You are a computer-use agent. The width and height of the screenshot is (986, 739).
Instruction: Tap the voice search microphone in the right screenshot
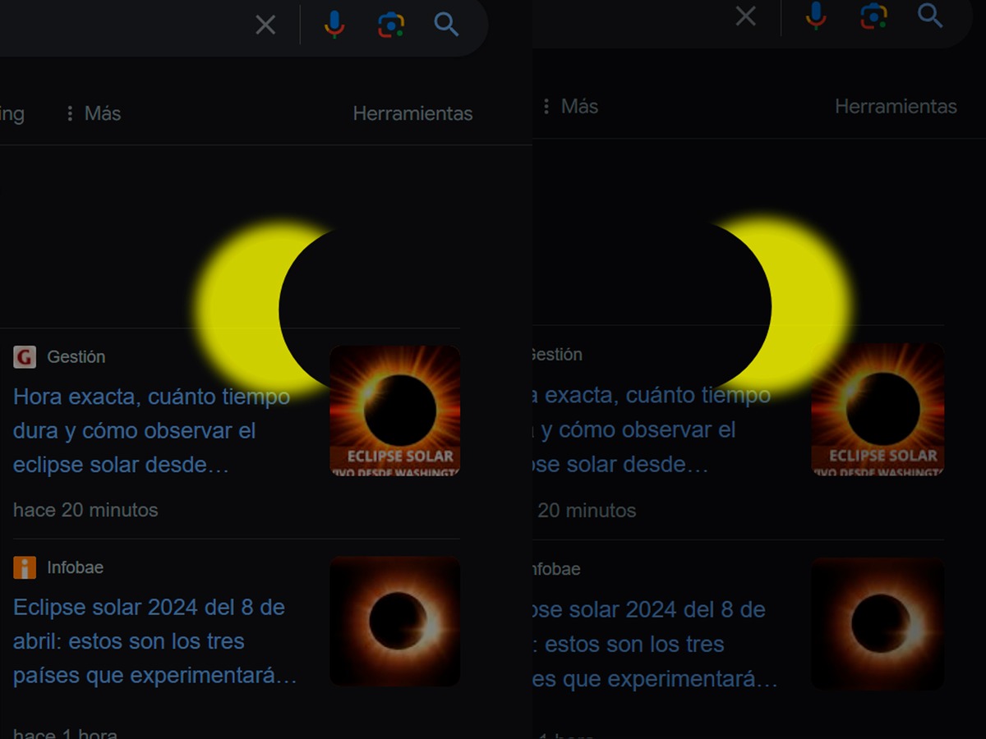(x=816, y=16)
